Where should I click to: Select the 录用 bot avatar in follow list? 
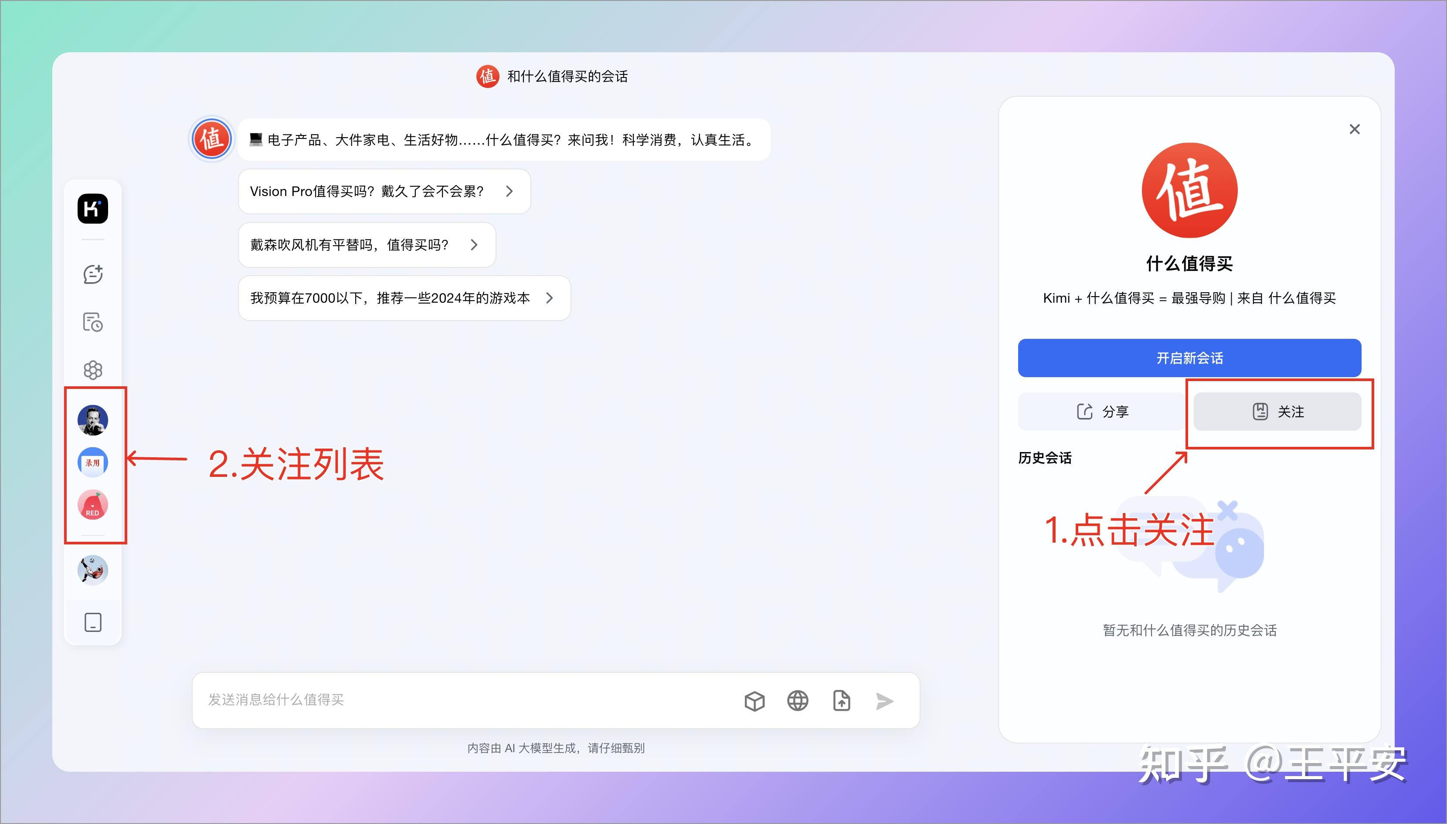pos(92,462)
